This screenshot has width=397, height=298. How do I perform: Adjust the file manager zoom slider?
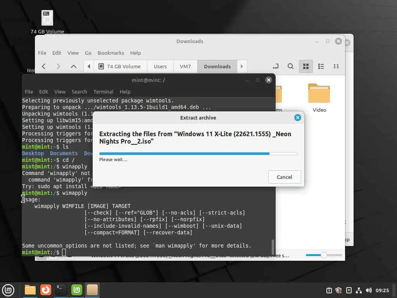point(324,255)
